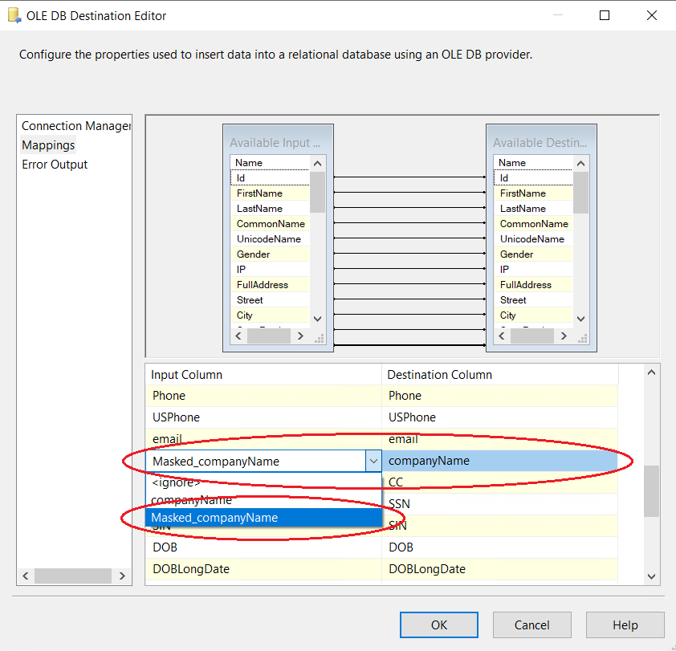Click up arrow of mappings grid scrollbar
Screen dimensions: 676x651
(x=652, y=372)
